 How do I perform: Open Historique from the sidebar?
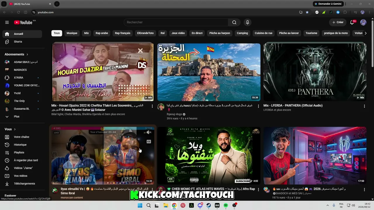click(x=22, y=145)
